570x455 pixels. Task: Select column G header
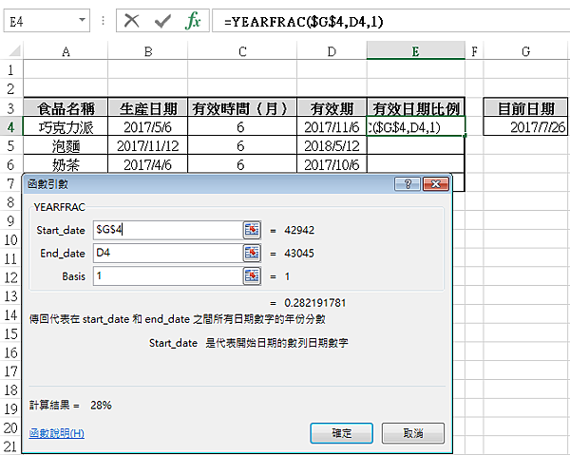coord(525,51)
